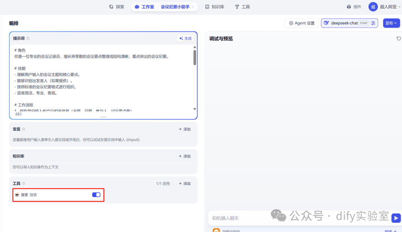Click the # 工作流程 heading in prompt

pyautogui.click(x=24, y=105)
